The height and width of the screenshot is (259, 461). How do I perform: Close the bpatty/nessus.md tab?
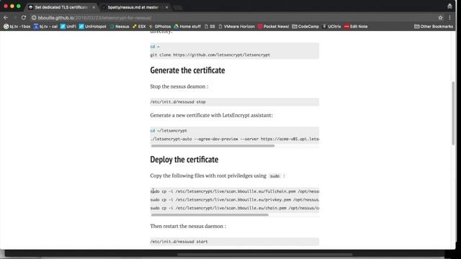pyautogui.click(x=166, y=7)
